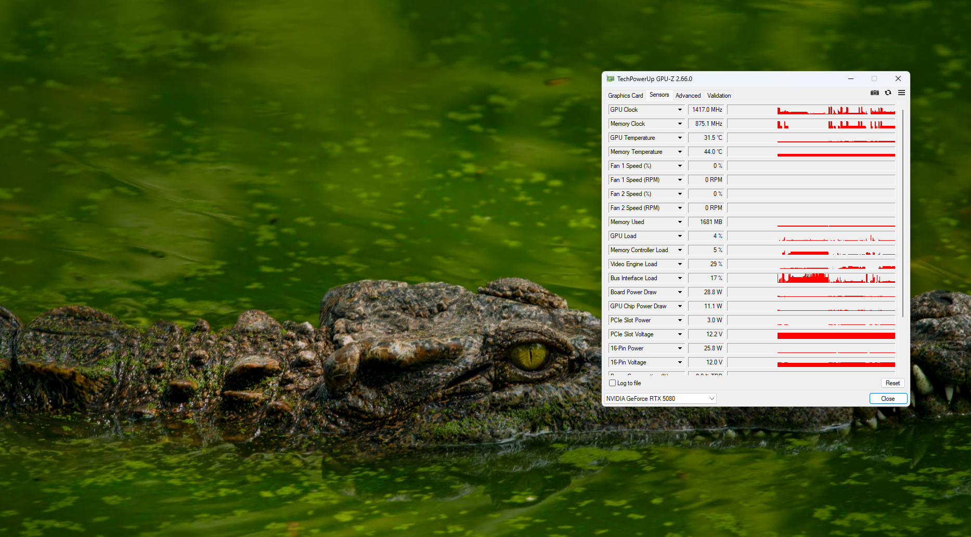Click the GPU-Z title bar app icon
The height and width of the screenshot is (537, 971).
(610, 79)
